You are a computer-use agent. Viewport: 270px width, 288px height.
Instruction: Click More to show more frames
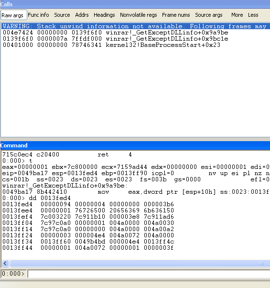(x=237, y=15)
